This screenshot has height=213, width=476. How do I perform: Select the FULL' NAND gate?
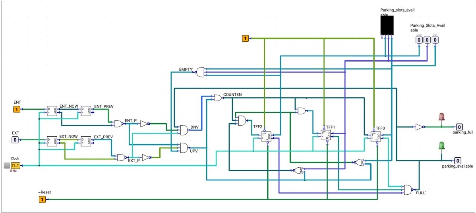408,190
